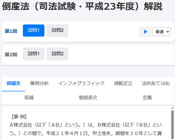The image size is (175, 139).
Task: Click the 第2問 label
Action: pyautogui.click(x=11, y=54)
